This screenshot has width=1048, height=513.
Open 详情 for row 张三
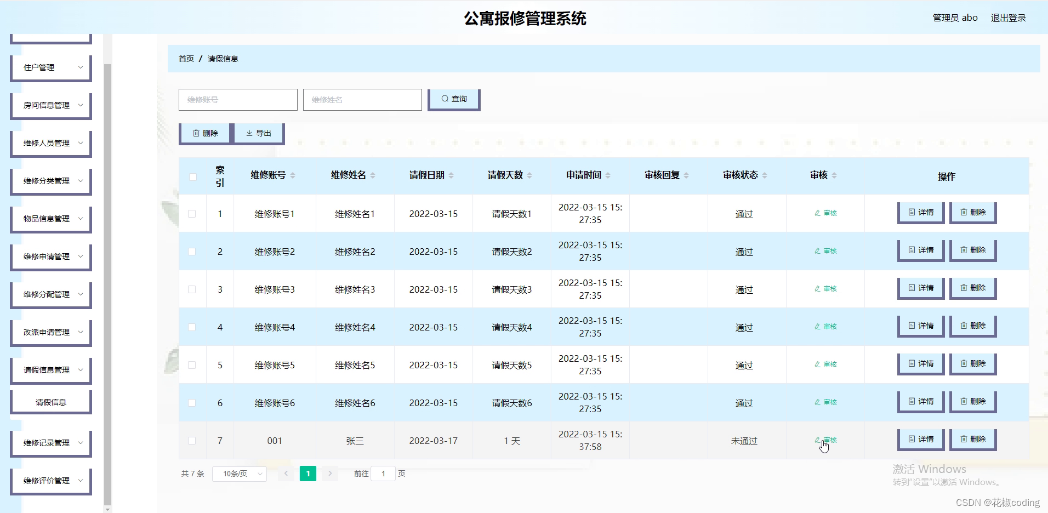click(x=921, y=440)
